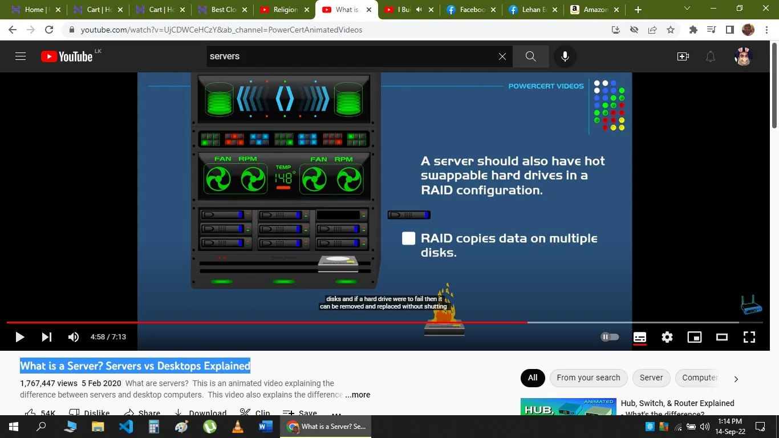Open the player settings gear

point(667,337)
